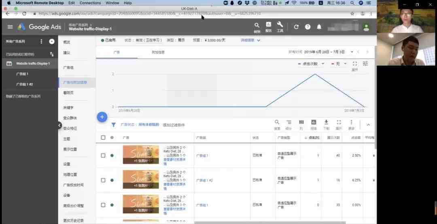This screenshot has height=224, width=437.
Task: Click the blue plus create-ad button
Action: coord(102,117)
